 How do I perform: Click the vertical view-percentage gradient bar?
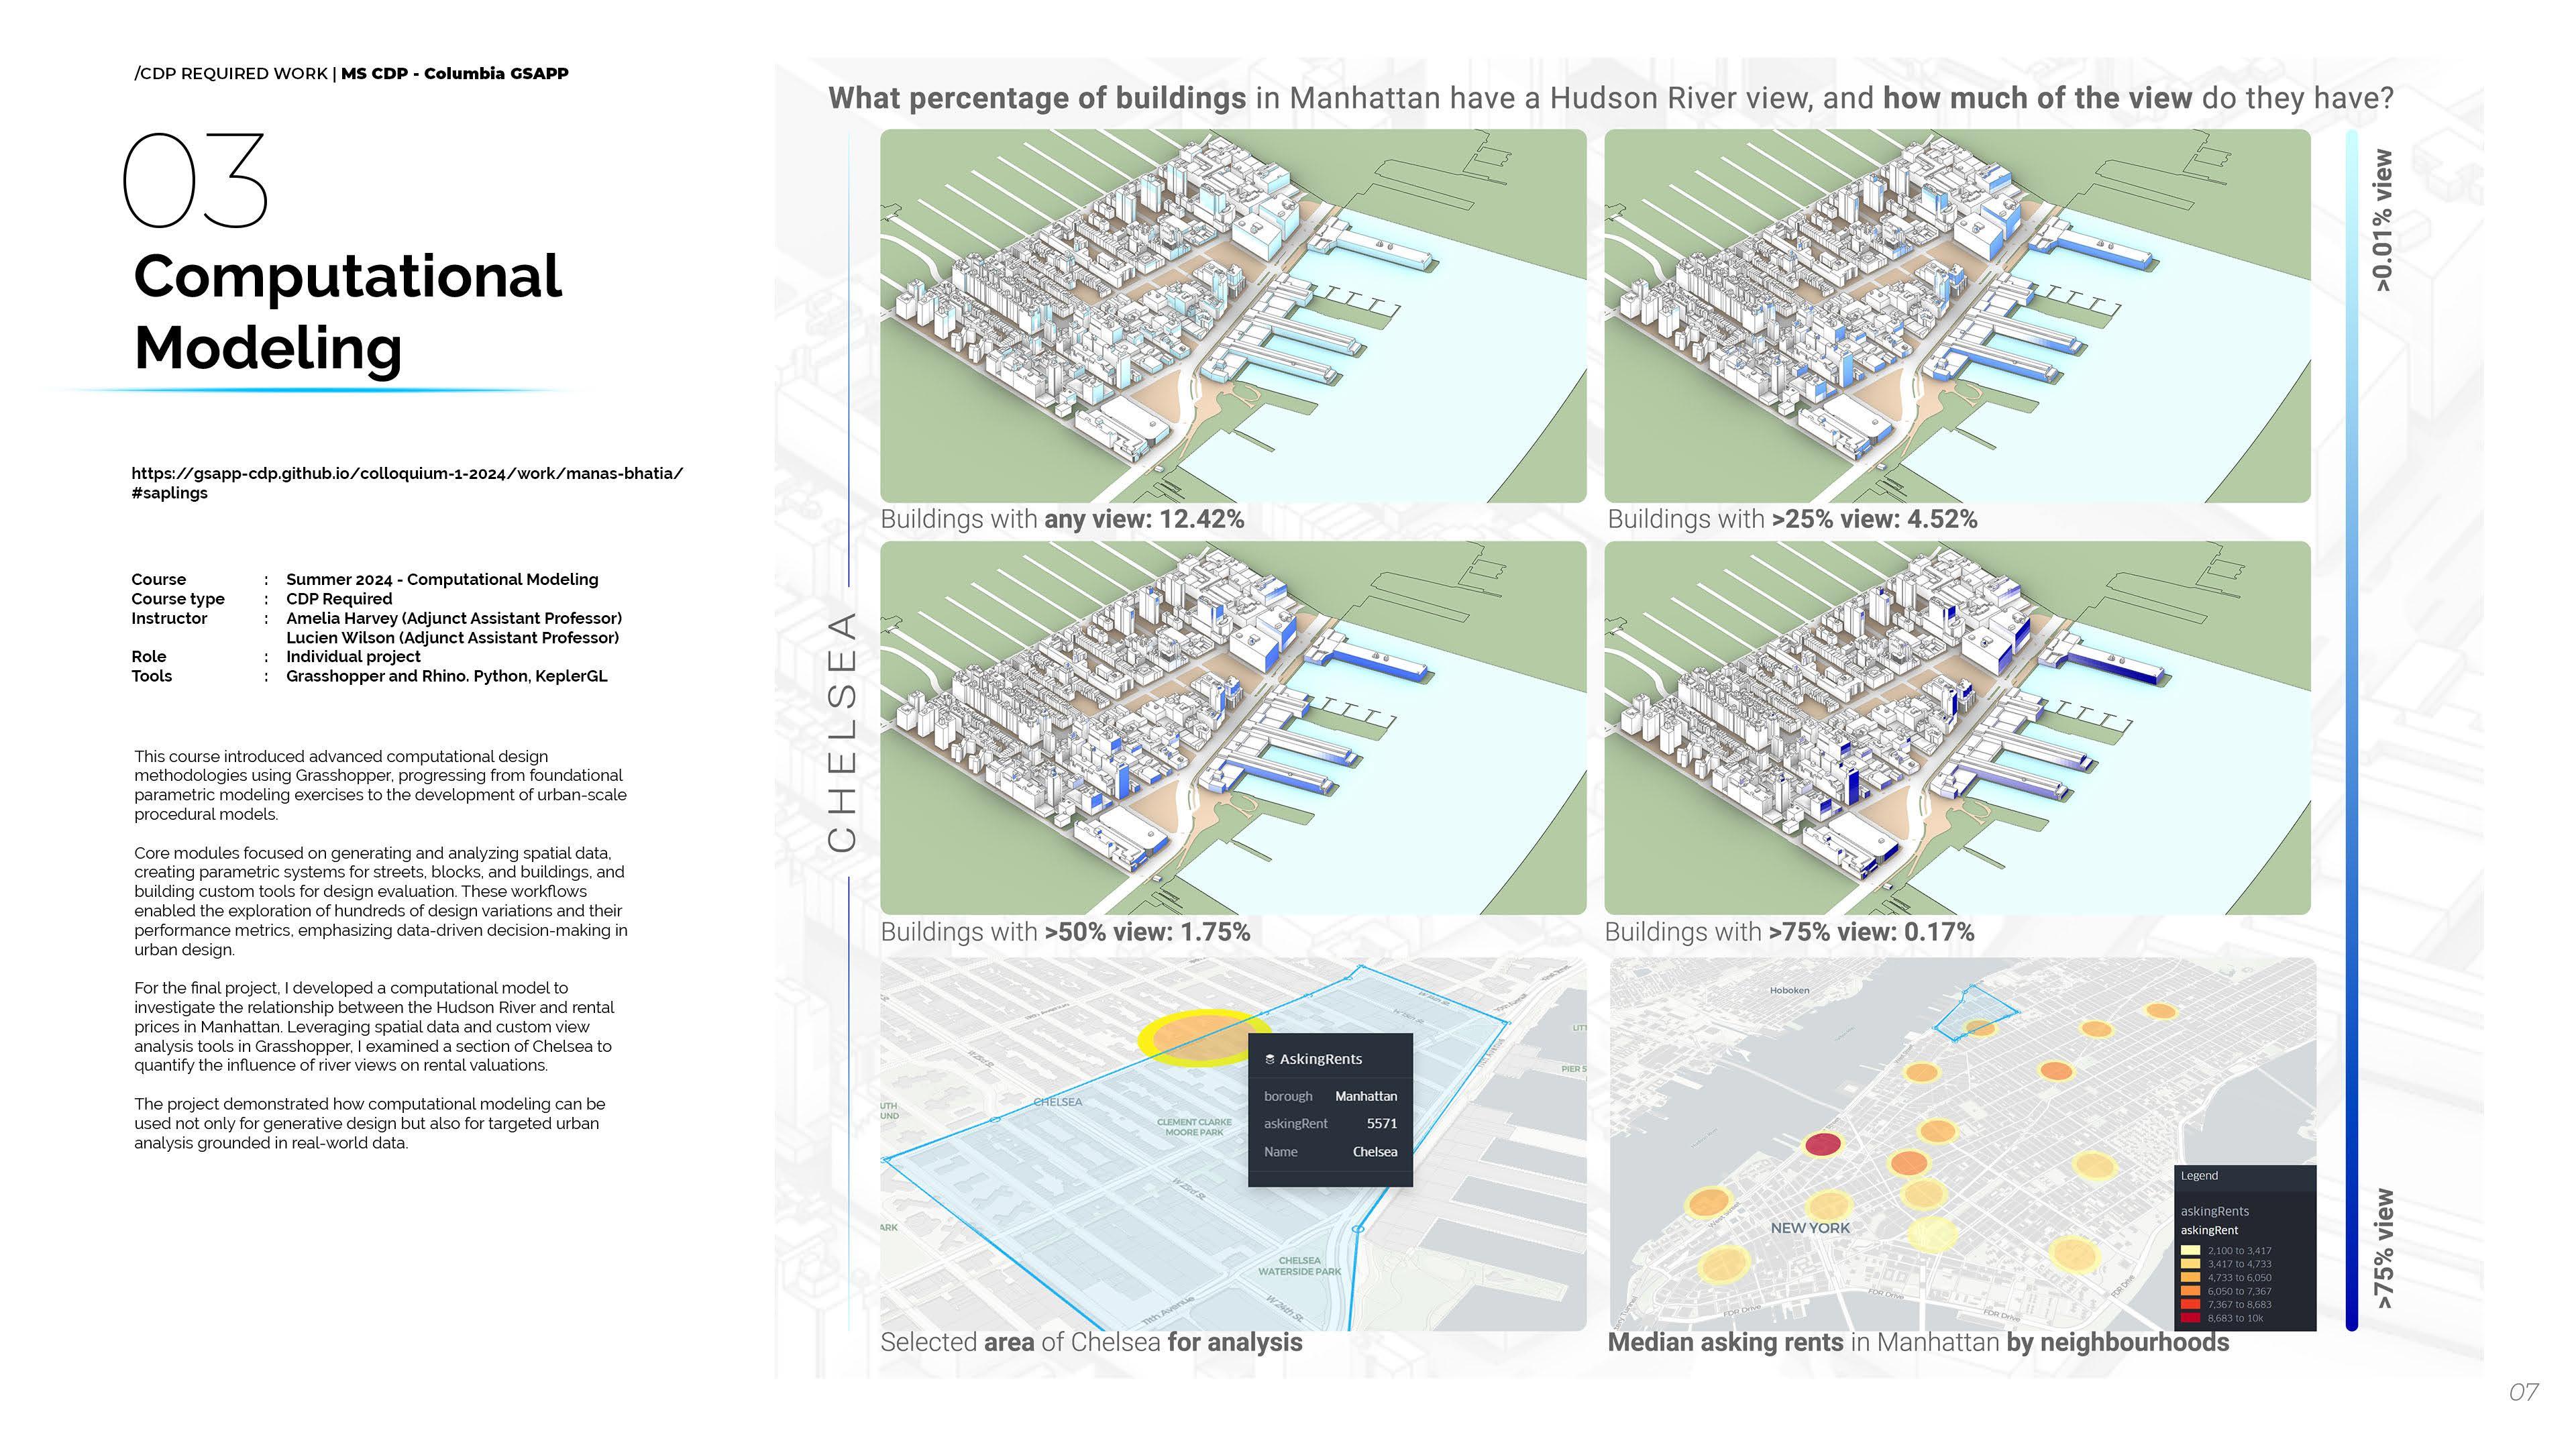click(x=2351, y=730)
